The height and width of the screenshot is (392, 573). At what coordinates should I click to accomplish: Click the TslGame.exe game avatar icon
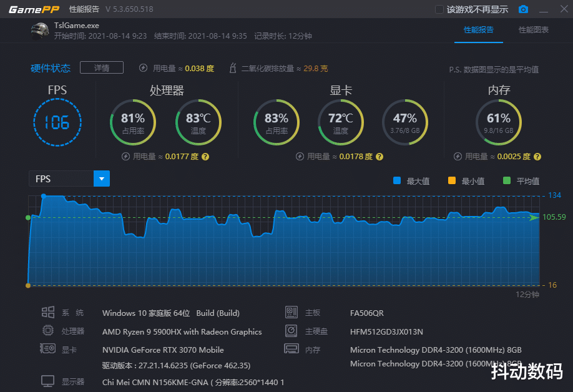[40, 31]
